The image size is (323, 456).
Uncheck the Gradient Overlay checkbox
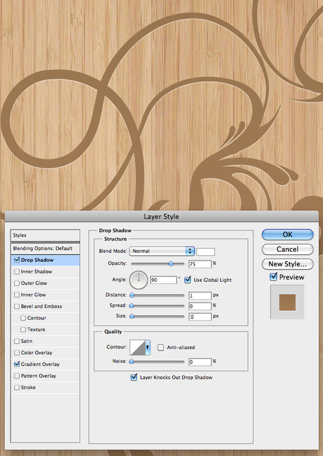(17, 364)
